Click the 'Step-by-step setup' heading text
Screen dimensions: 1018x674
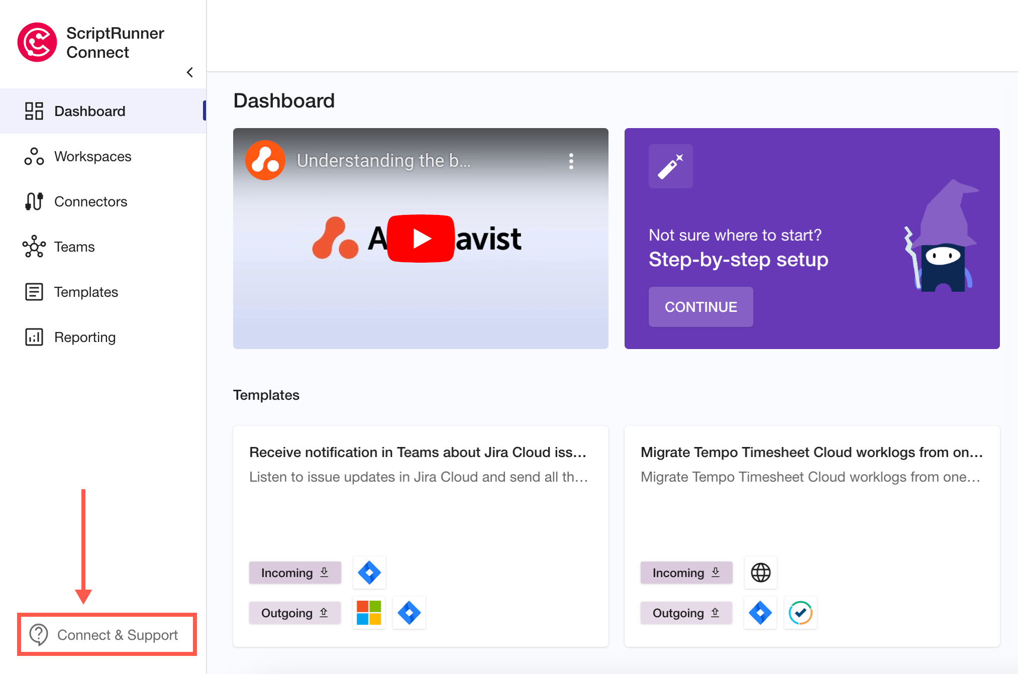(739, 260)
